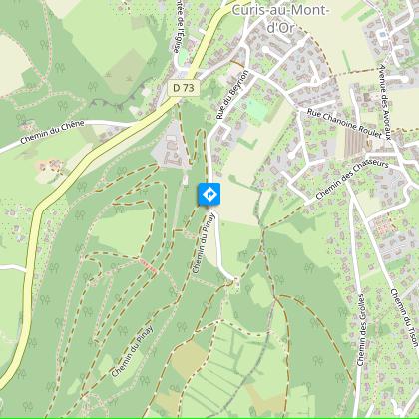Select the Rue du Beyrion street label

point(231,95)
